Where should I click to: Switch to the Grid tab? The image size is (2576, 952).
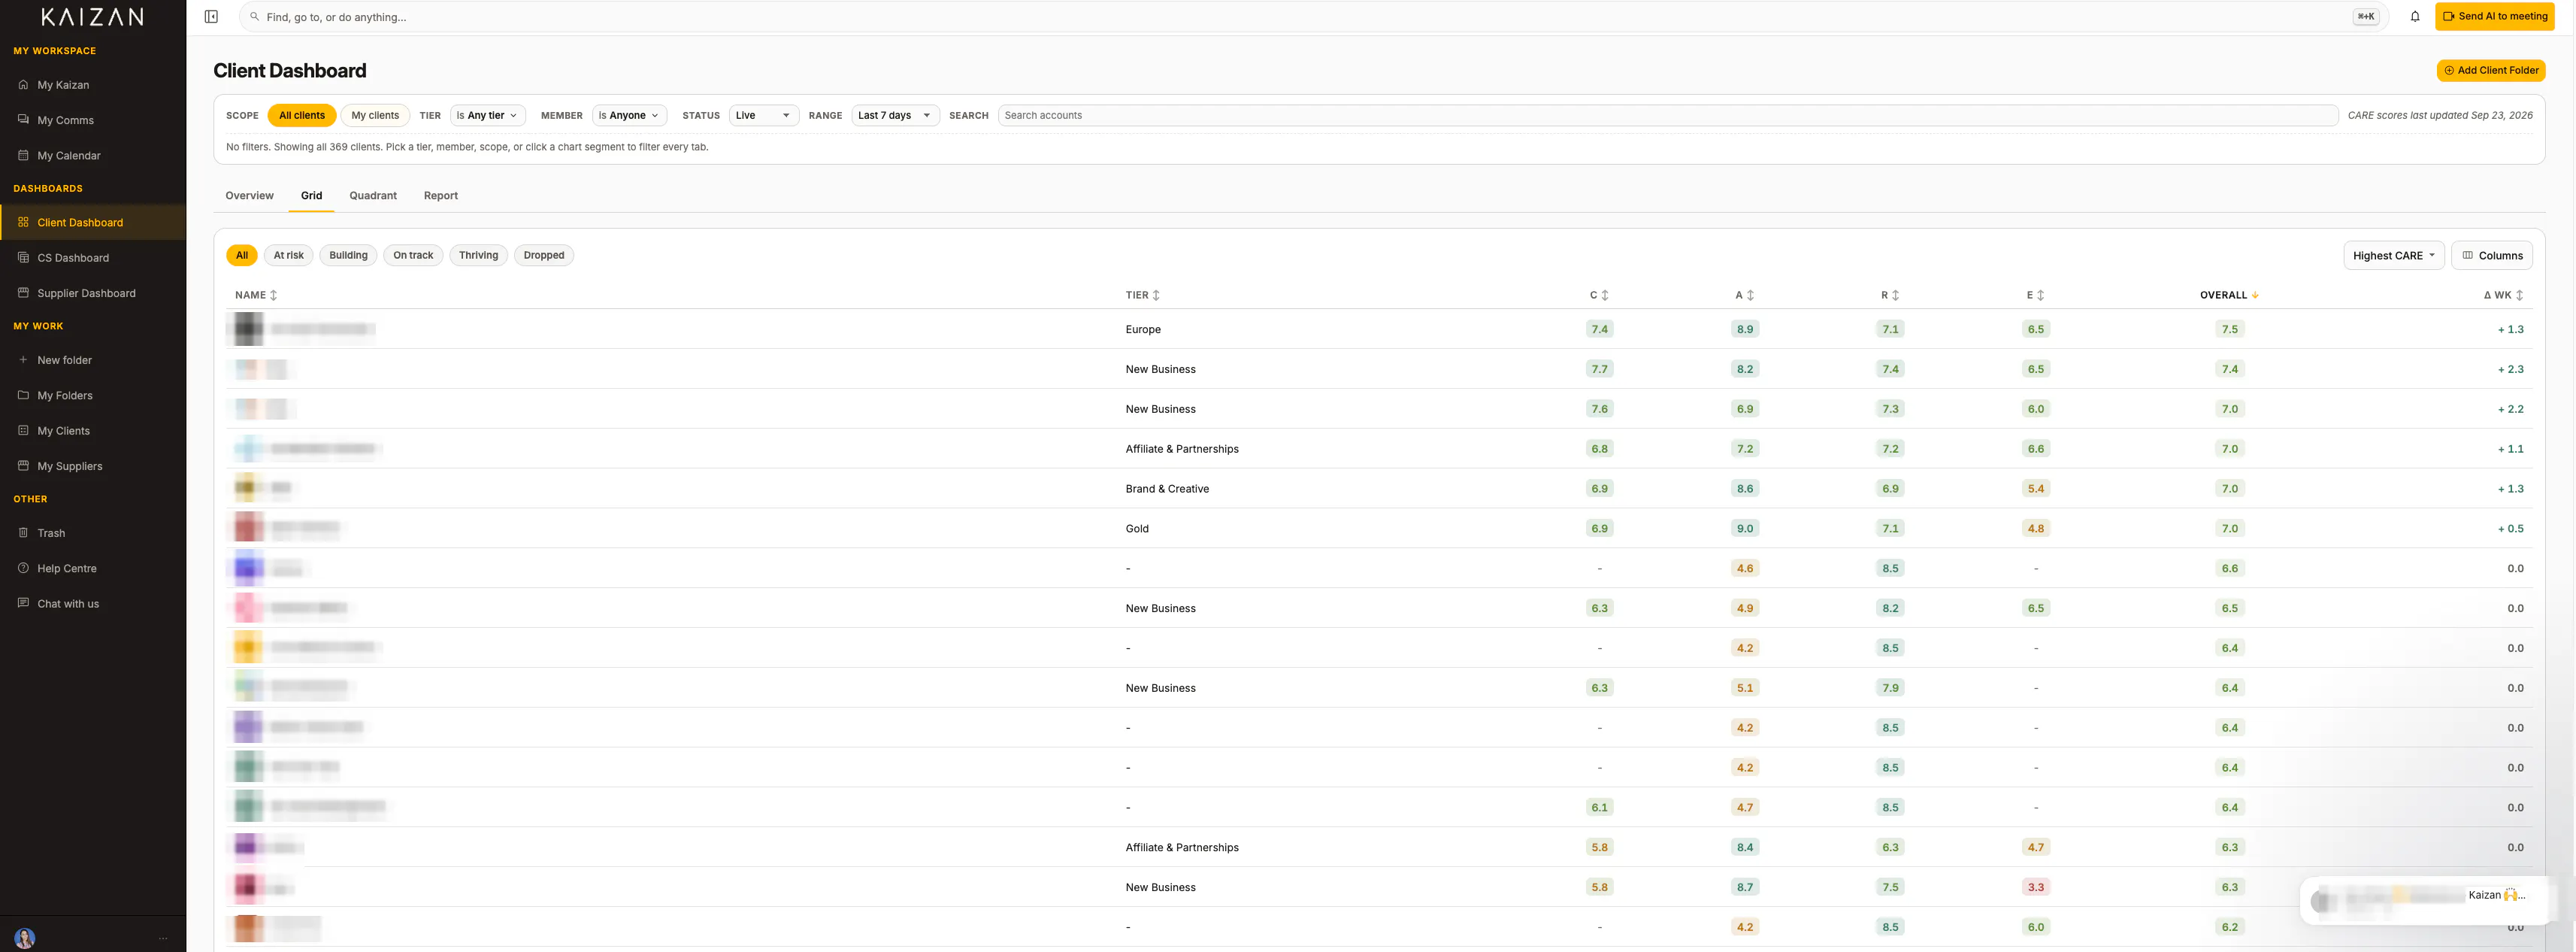[311, 195]
